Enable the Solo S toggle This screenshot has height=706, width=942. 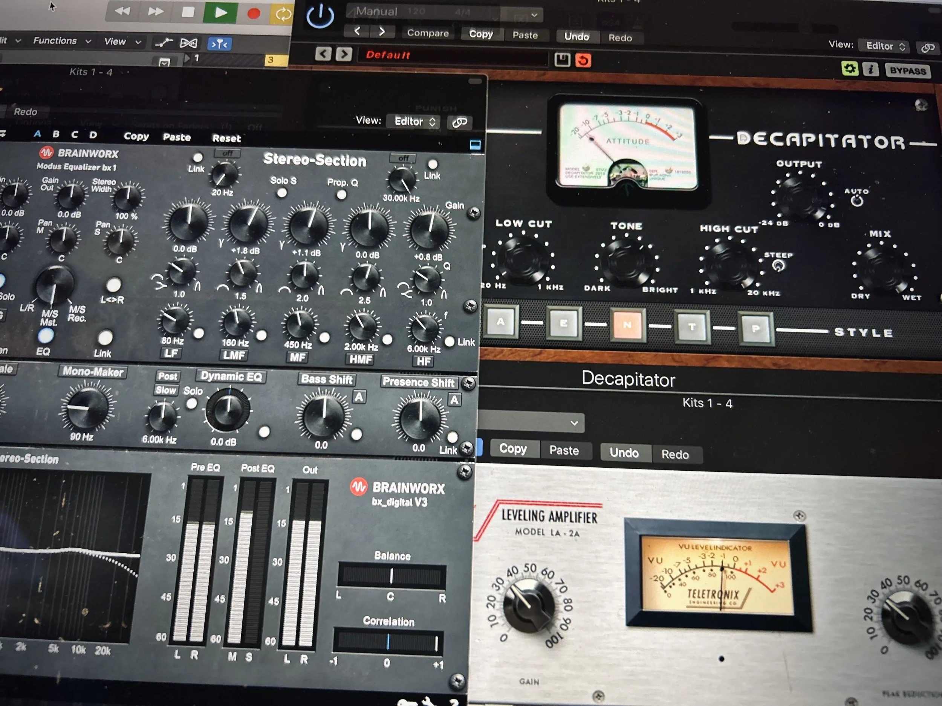click(x=281, y=193)
